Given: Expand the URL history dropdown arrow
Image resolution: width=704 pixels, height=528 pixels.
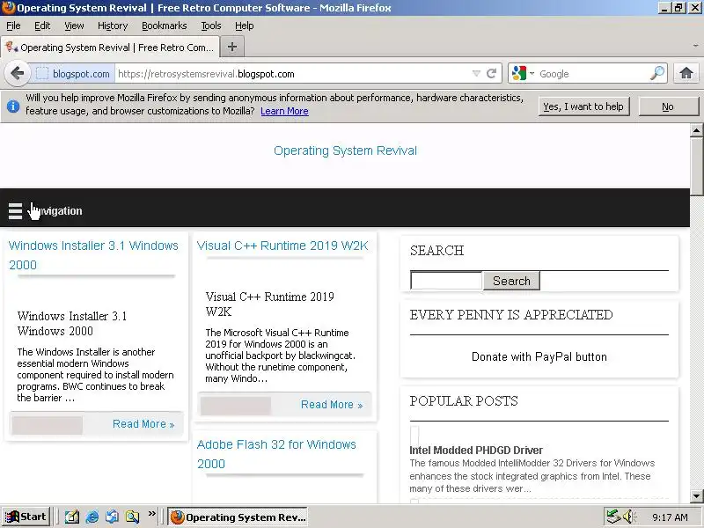Looking at the screenshot, I should coord(476,73).
